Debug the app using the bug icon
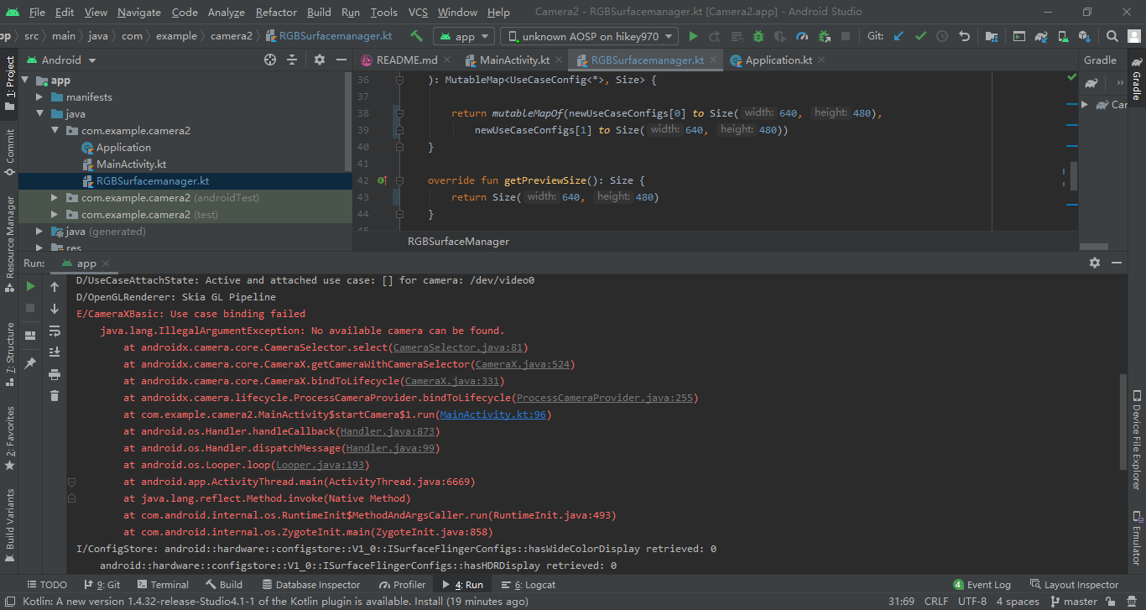The image size is (1146, 610). pyautogui.click(x=758, y=36)
